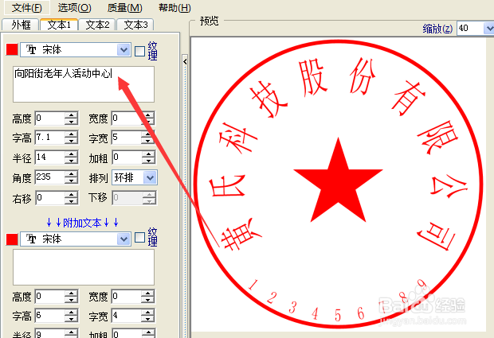Image resolution: width=494 pixels, height=338 pixels.
Task: Decrease main text 加粗 with down arrow
Action: (x=148, y=161)
